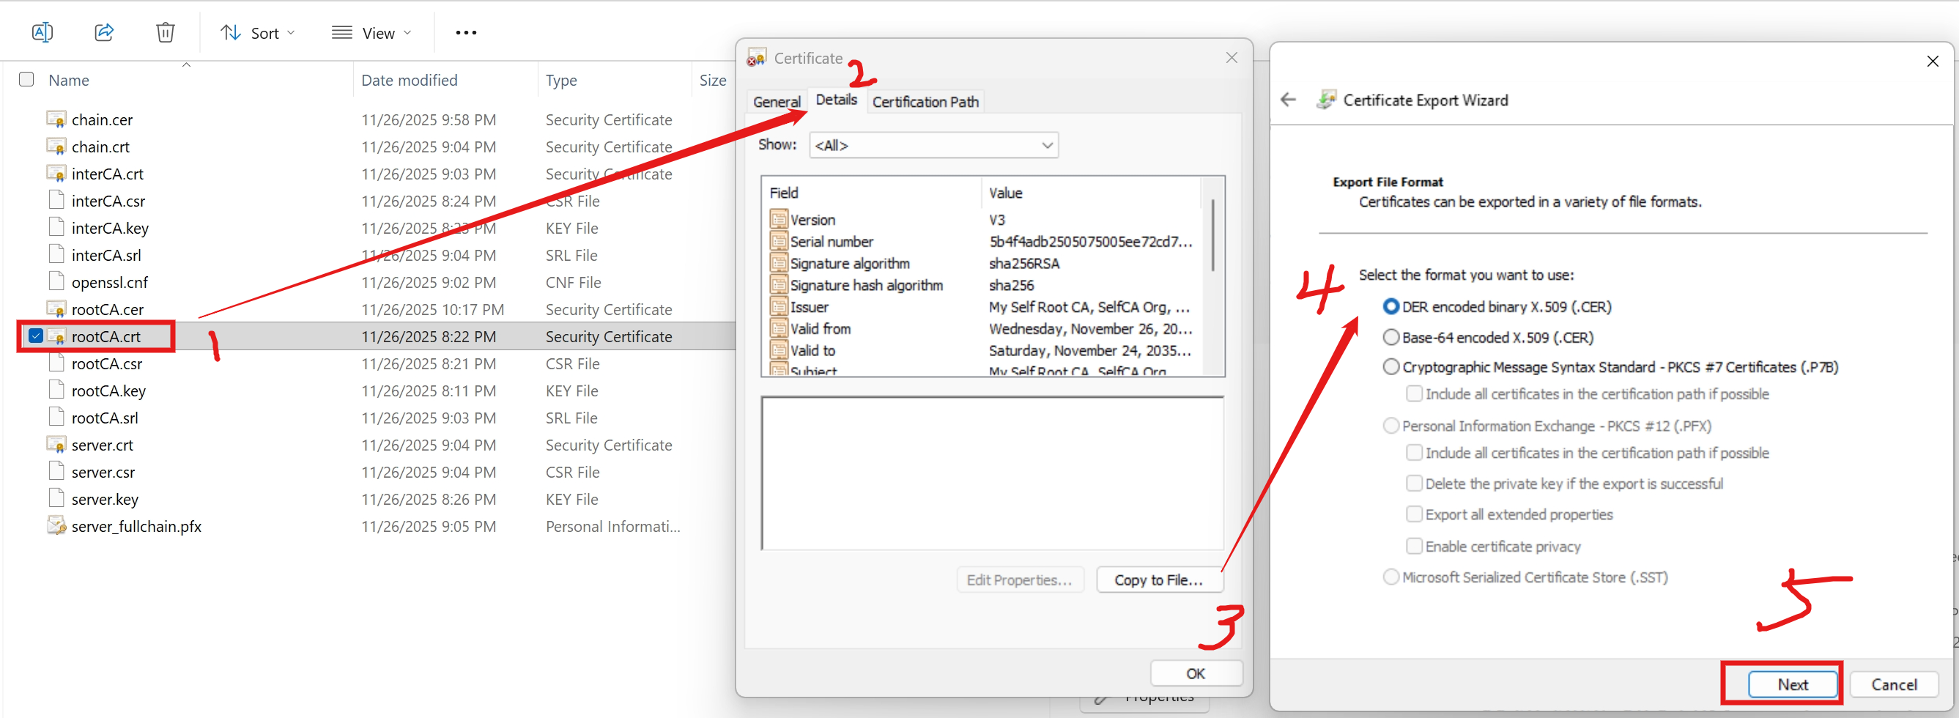The height and width of the screenshot is (718, 1959).
Task: Close the Certificate dialog window
Action: (x=1232, y=58)
